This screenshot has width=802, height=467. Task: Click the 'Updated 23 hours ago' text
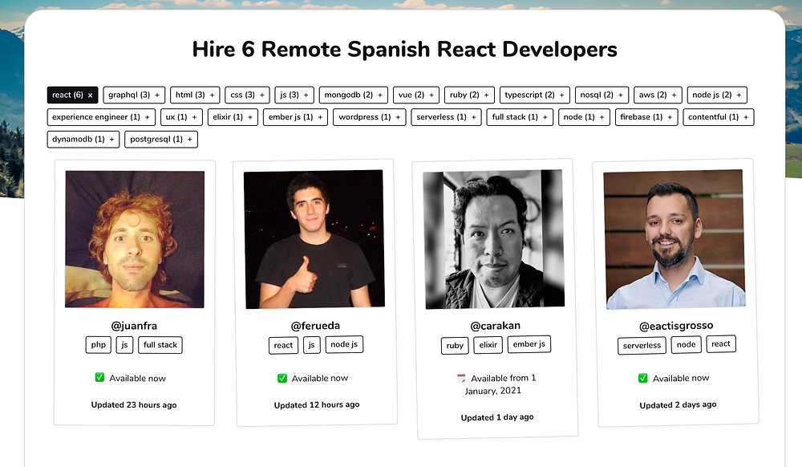(x=134, y=404)
